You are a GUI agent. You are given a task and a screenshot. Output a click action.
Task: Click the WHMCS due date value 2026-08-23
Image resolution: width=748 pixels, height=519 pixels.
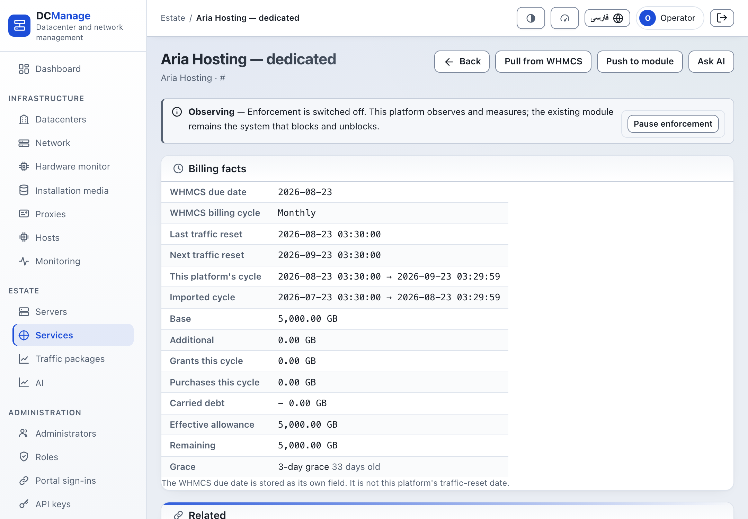pyautogui.click(x=305, y=192)
